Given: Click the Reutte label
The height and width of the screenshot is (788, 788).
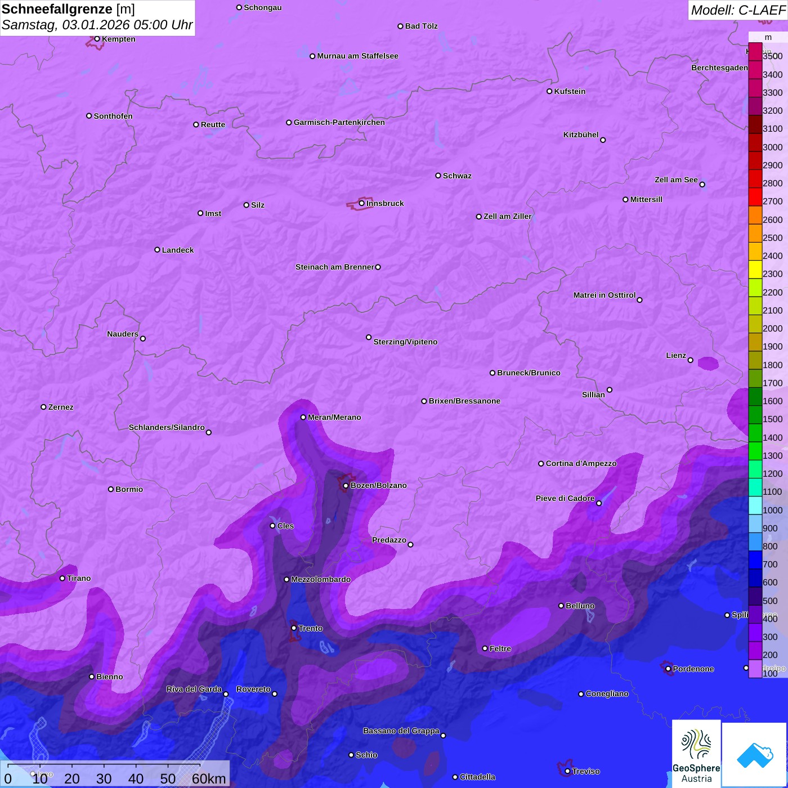Looking at the screenshot, I should pos(213,124).
